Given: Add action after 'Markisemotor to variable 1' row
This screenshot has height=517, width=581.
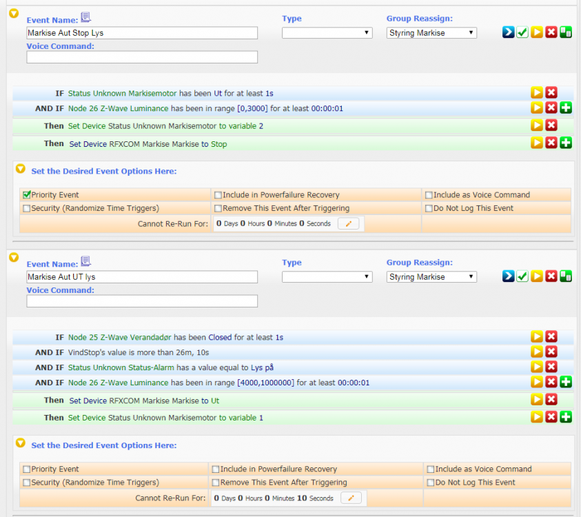Looking at the screenshot, I should (566, 416).
